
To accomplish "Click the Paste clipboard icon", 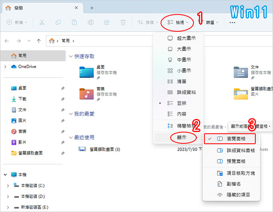I will coord(74,22).
